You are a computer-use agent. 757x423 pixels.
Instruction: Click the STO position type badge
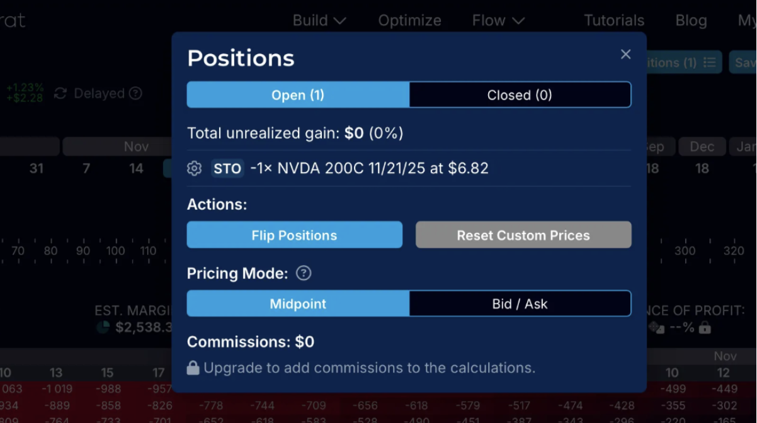(x=227, y=169)
